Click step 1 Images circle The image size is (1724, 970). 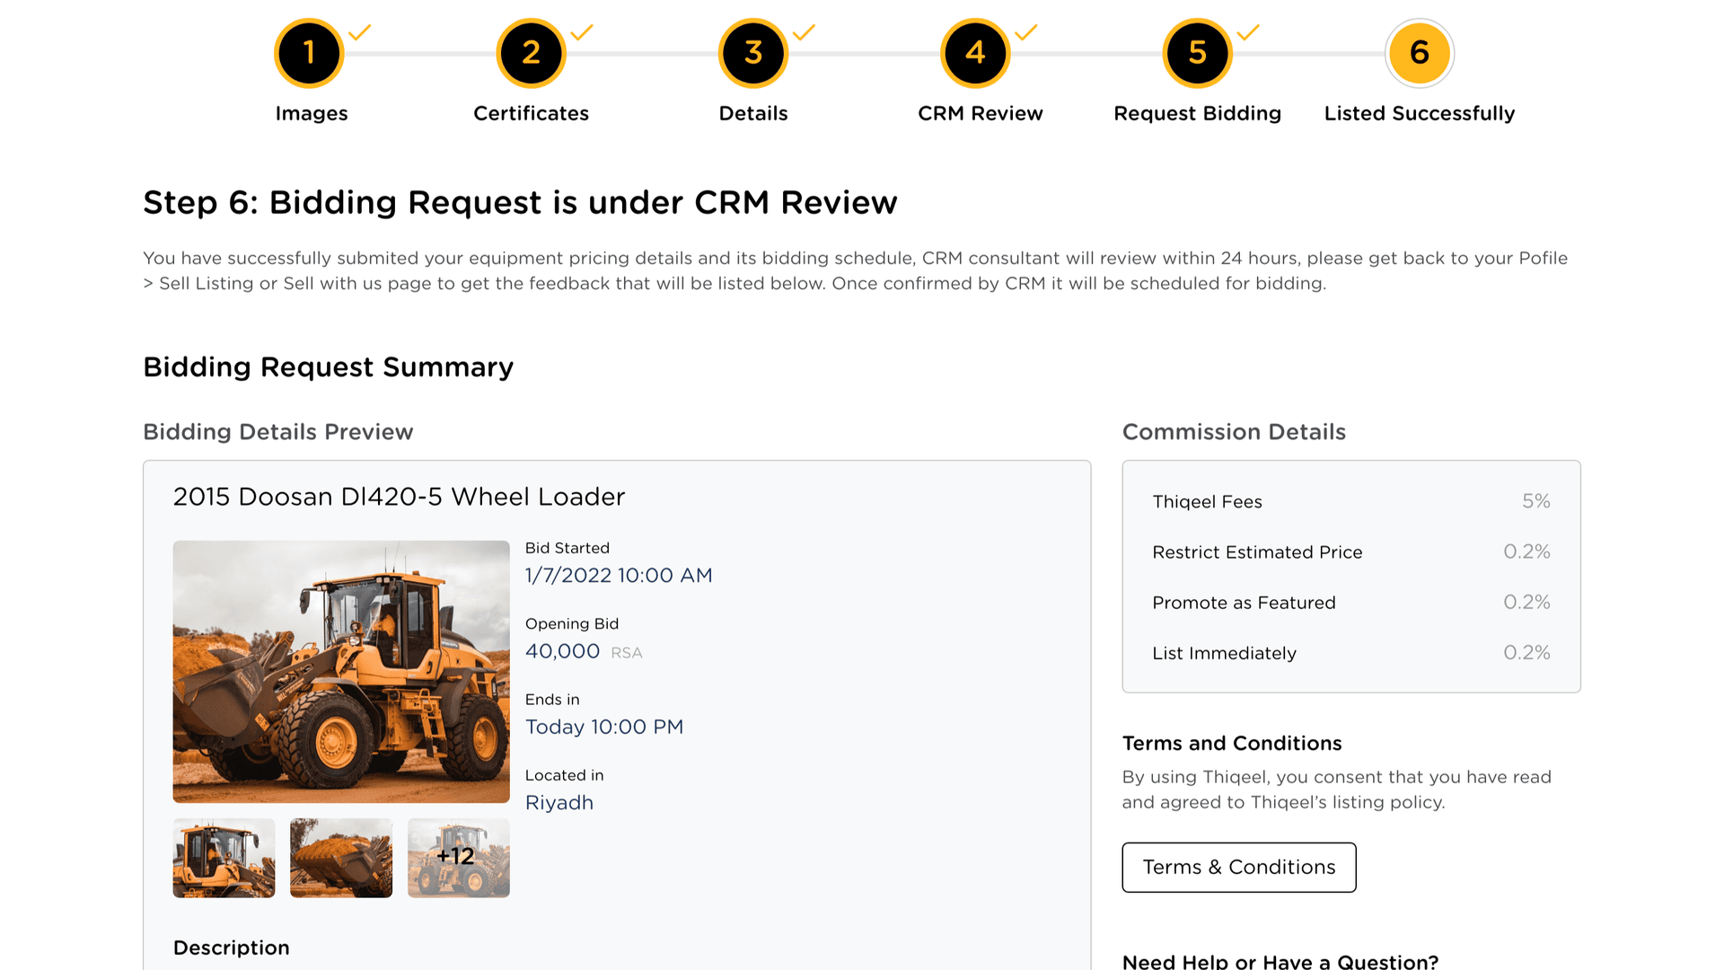tap(309, 53)
